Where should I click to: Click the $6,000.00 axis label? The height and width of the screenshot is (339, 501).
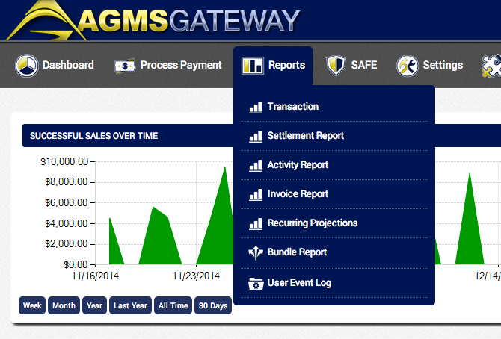67,202
